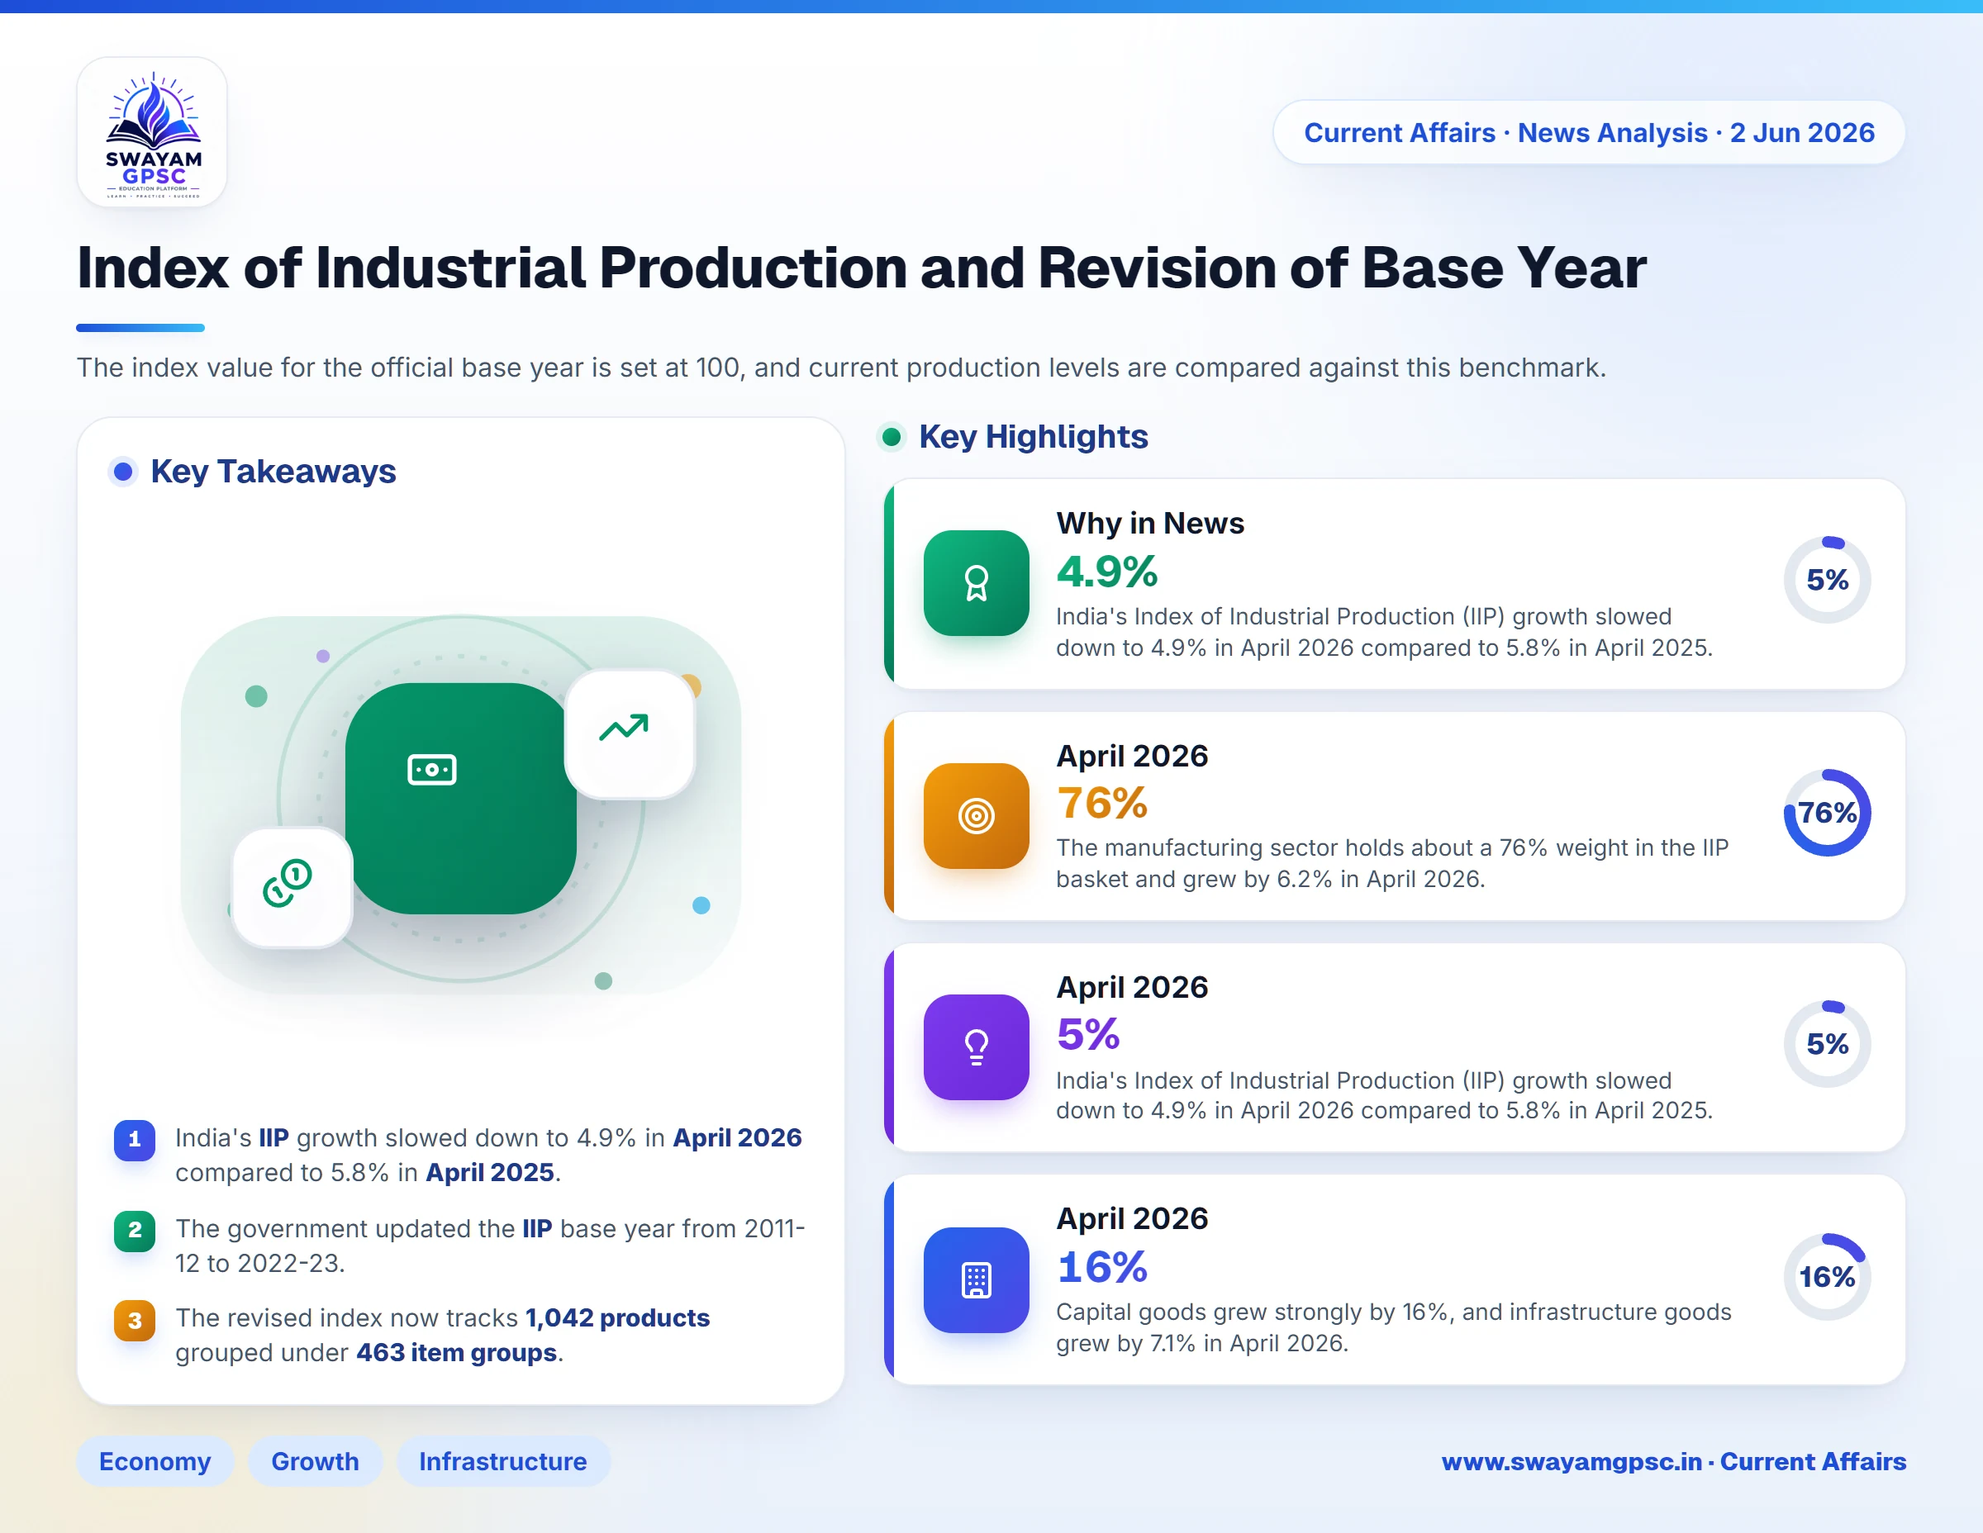Viewport: 1983px width, 1533px height.
Task: Click the blue dot beside Key Takeaways
Action: point(123,471)
